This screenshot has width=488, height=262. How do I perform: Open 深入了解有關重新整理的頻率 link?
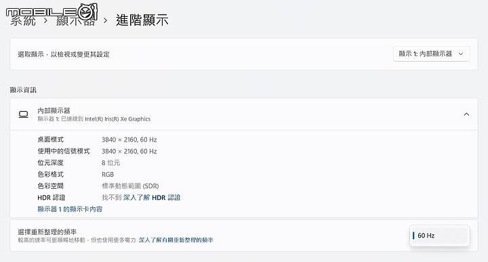tap(176, 240)
